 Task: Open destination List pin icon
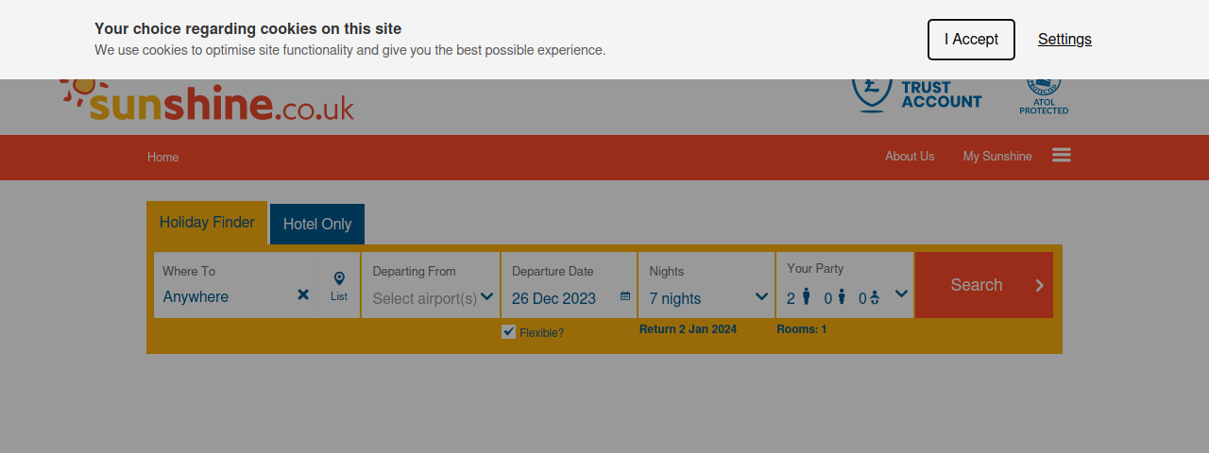coord(339,286)
